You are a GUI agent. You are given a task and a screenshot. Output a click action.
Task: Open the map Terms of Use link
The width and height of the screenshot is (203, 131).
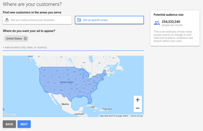tap(137, 116)
